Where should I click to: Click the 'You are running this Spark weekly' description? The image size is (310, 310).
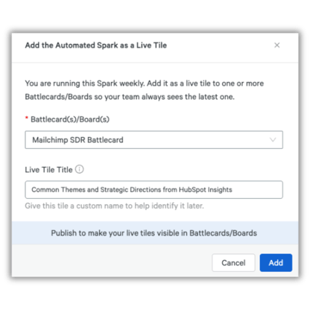145,83
